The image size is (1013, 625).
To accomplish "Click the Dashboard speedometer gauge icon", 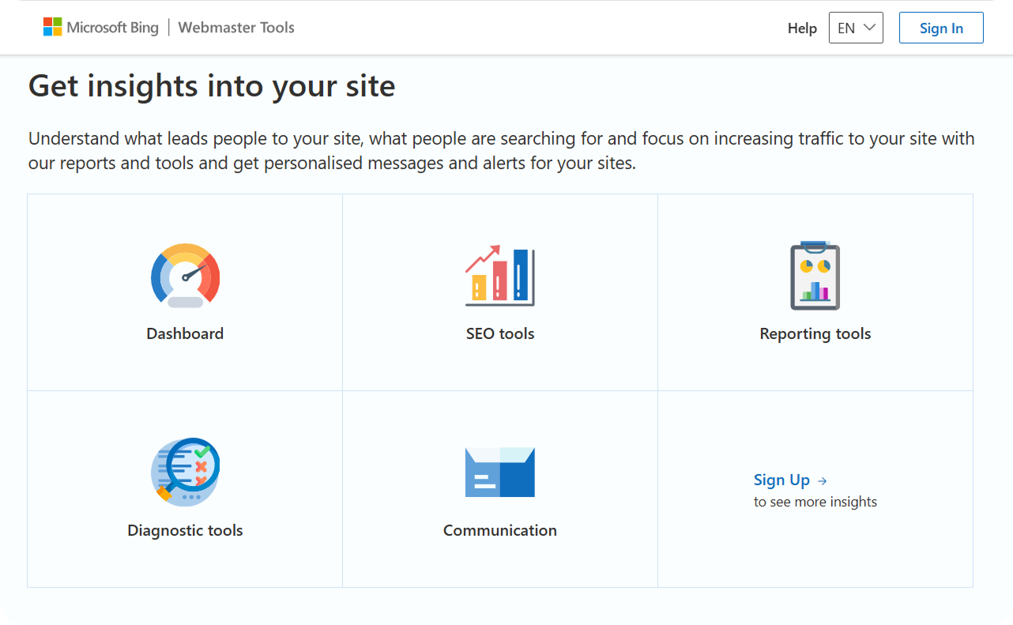I will tap(185, 275).
